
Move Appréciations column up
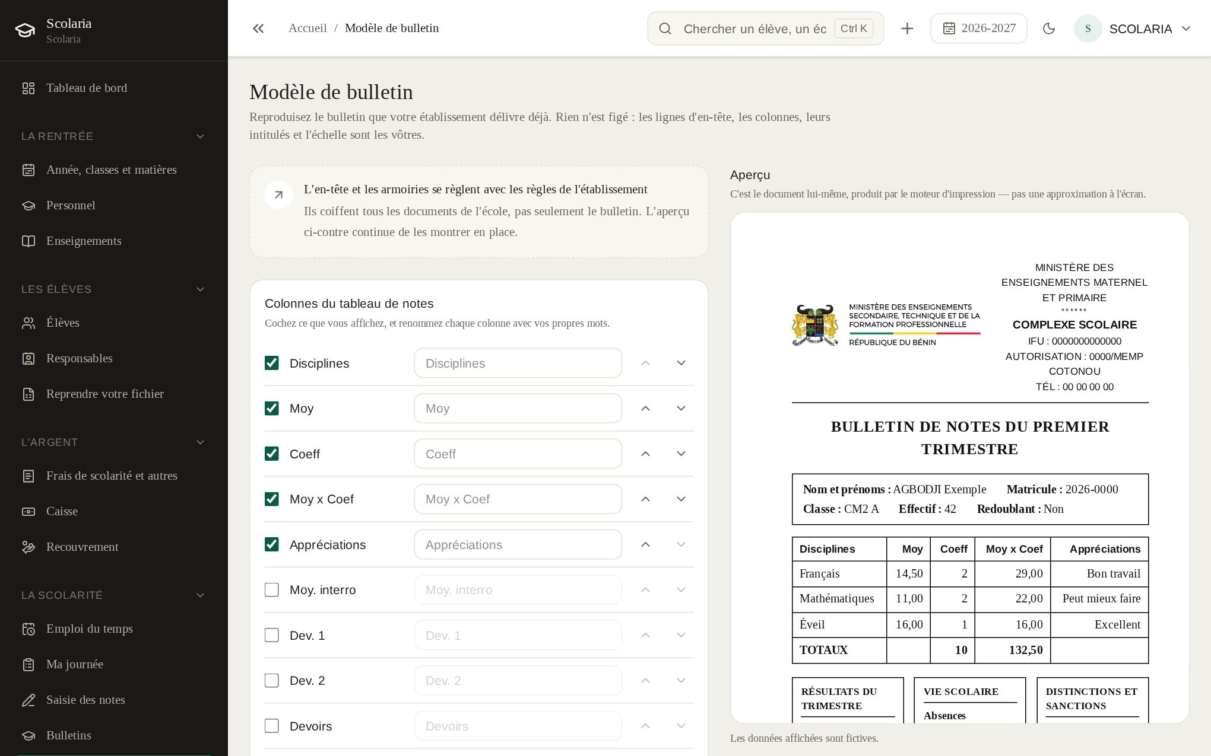[x=645, y=544]
